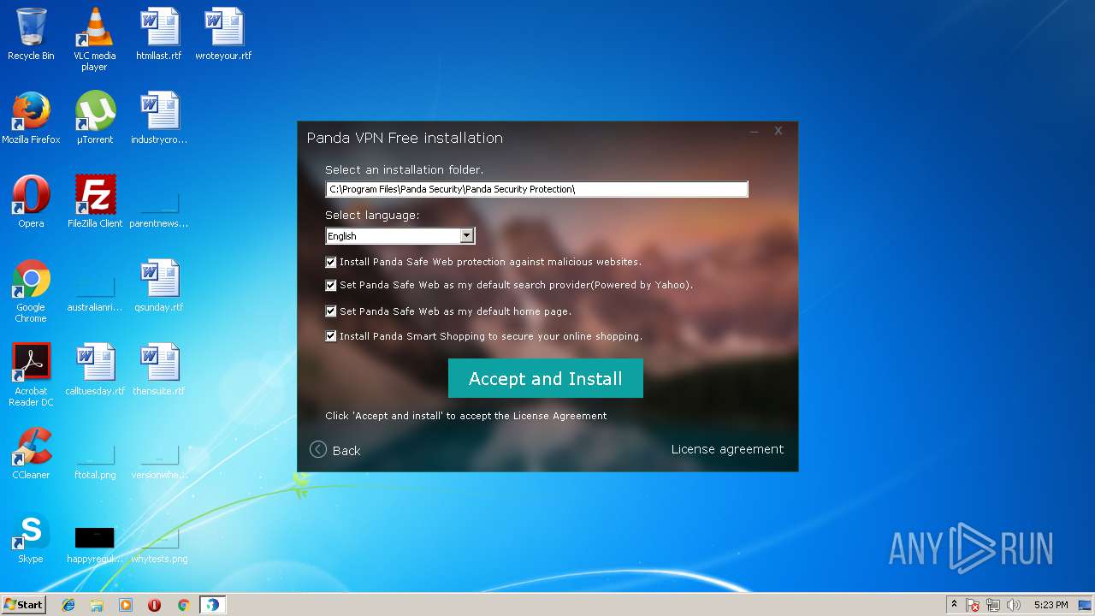Click the installation folder path field
Viewport: 1095px width, 616px height.
coord(536,189)
